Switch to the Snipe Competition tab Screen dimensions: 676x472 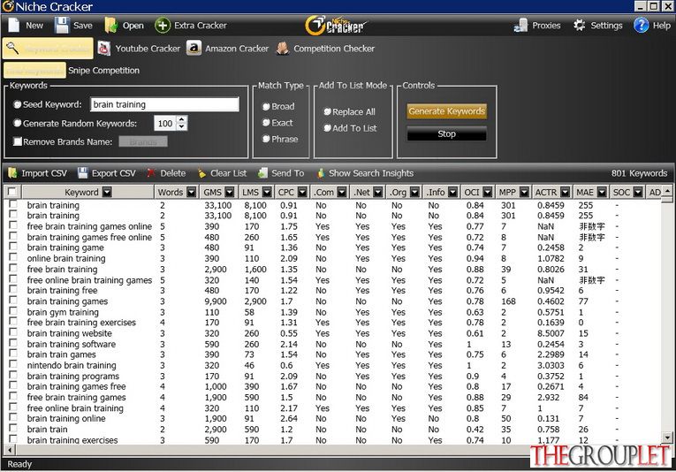point(103,70)
